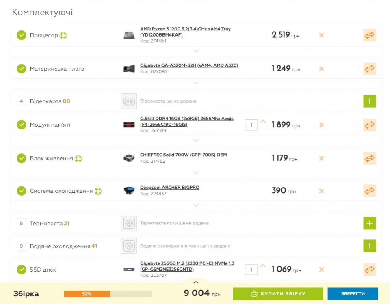Click the green checkmark next to SSD диск
Screen dimensions: 390x304
22,270
